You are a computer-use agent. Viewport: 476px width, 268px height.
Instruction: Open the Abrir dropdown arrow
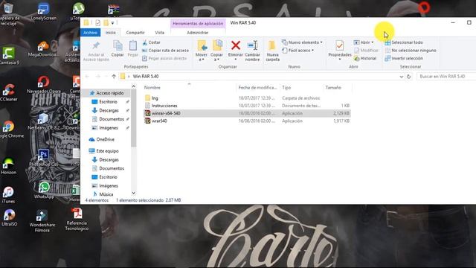tap(373, 42)
